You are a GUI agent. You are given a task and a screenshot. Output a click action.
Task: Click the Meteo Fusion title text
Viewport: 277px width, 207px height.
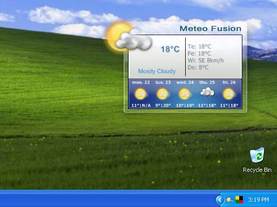tap(210, 29)
